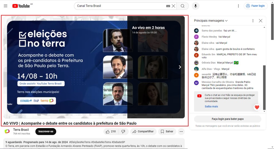Click the #DebateNoTerra hashtag

[101, 142]
